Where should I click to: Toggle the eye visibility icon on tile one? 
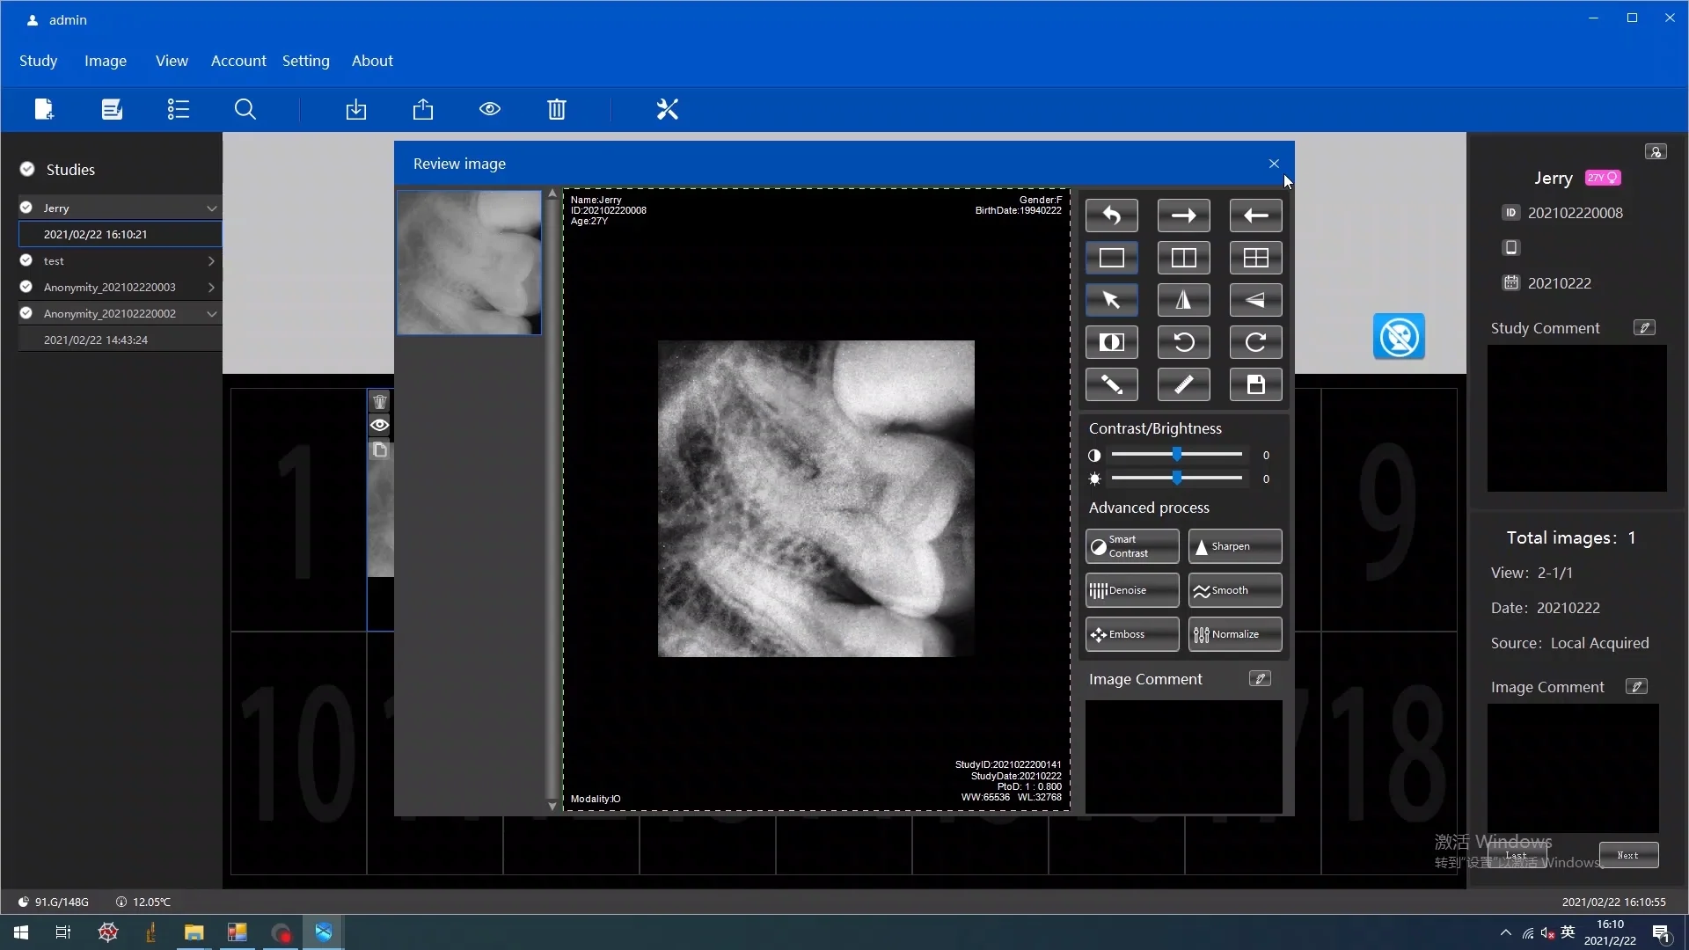coord(379,426)
